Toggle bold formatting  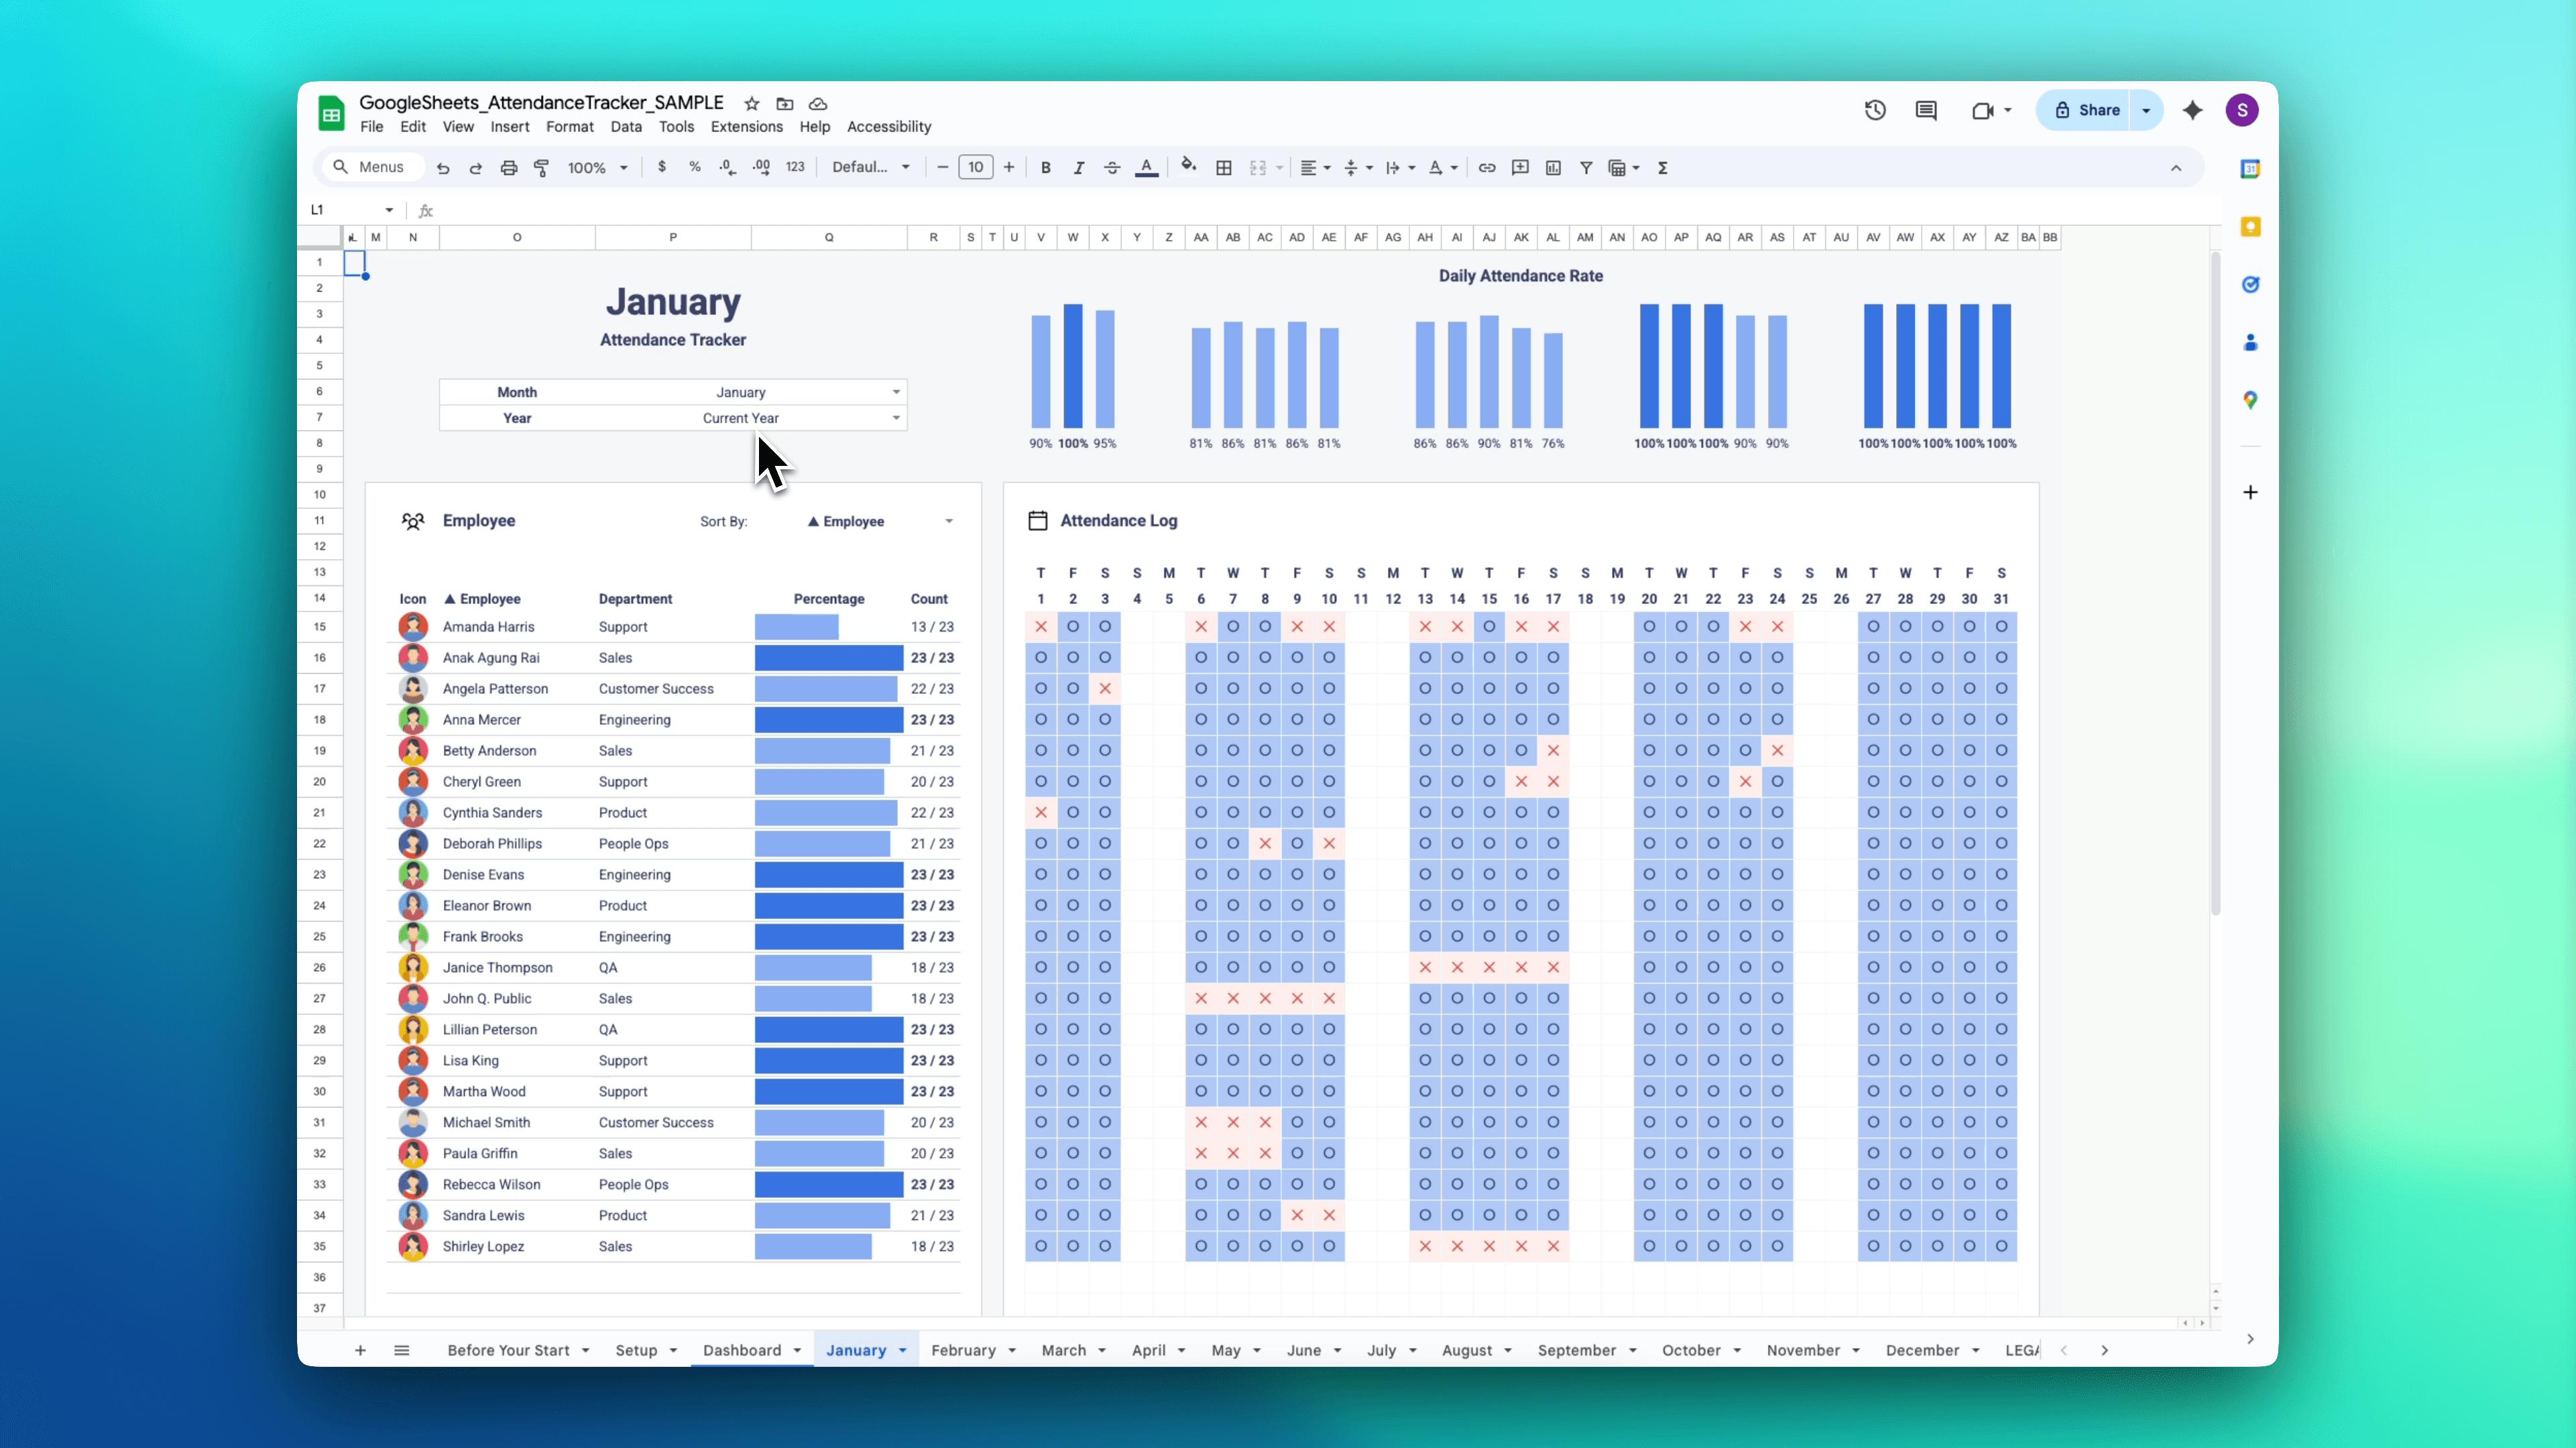point(1045,167)
